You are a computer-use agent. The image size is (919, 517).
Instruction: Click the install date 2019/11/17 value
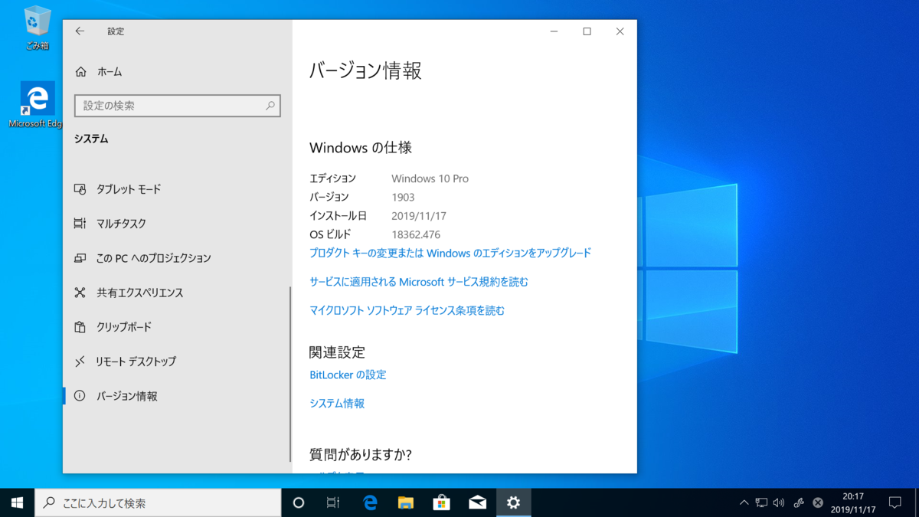419,216
